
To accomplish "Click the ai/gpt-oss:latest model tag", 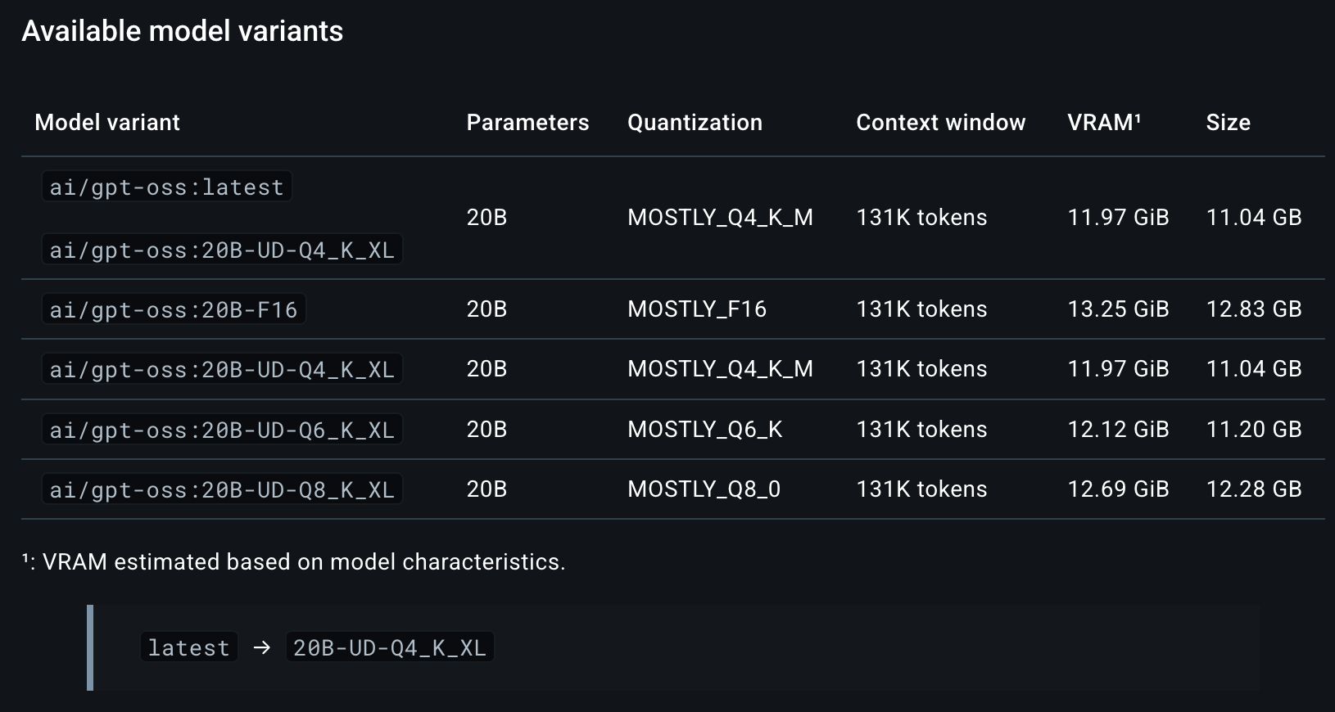I will coord(166,187).
